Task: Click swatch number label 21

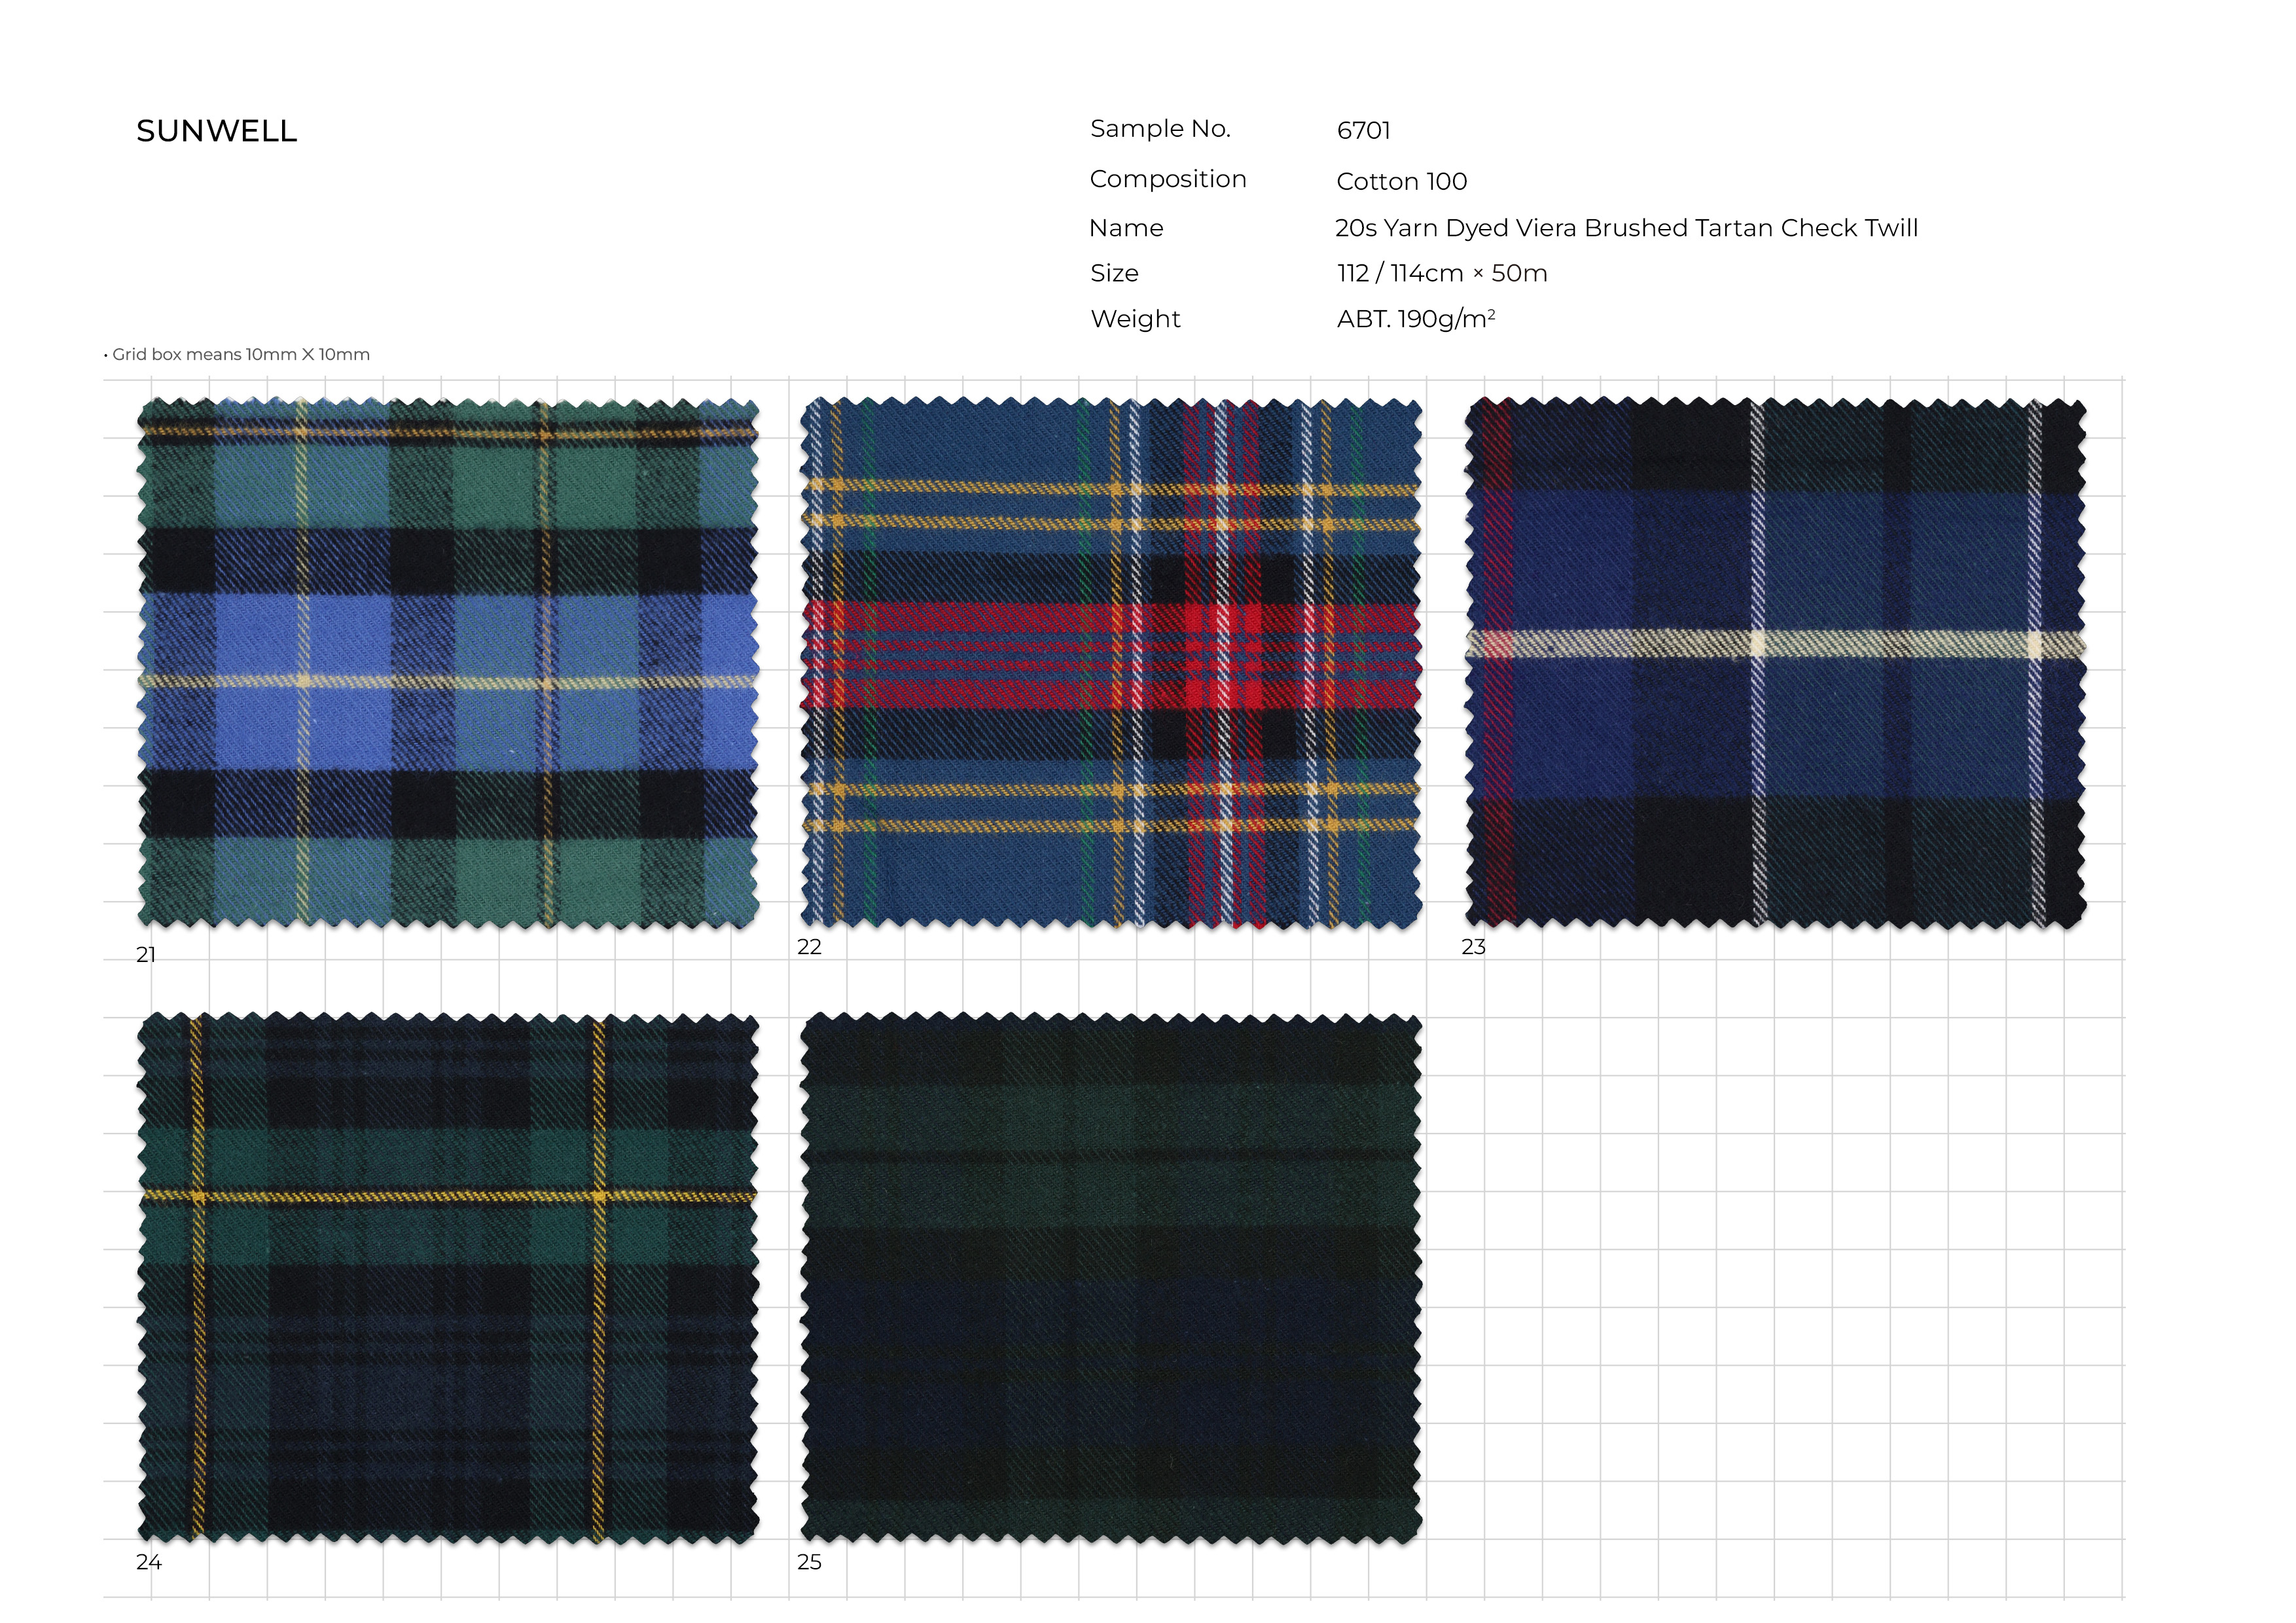Action: (x=147, y=955)
